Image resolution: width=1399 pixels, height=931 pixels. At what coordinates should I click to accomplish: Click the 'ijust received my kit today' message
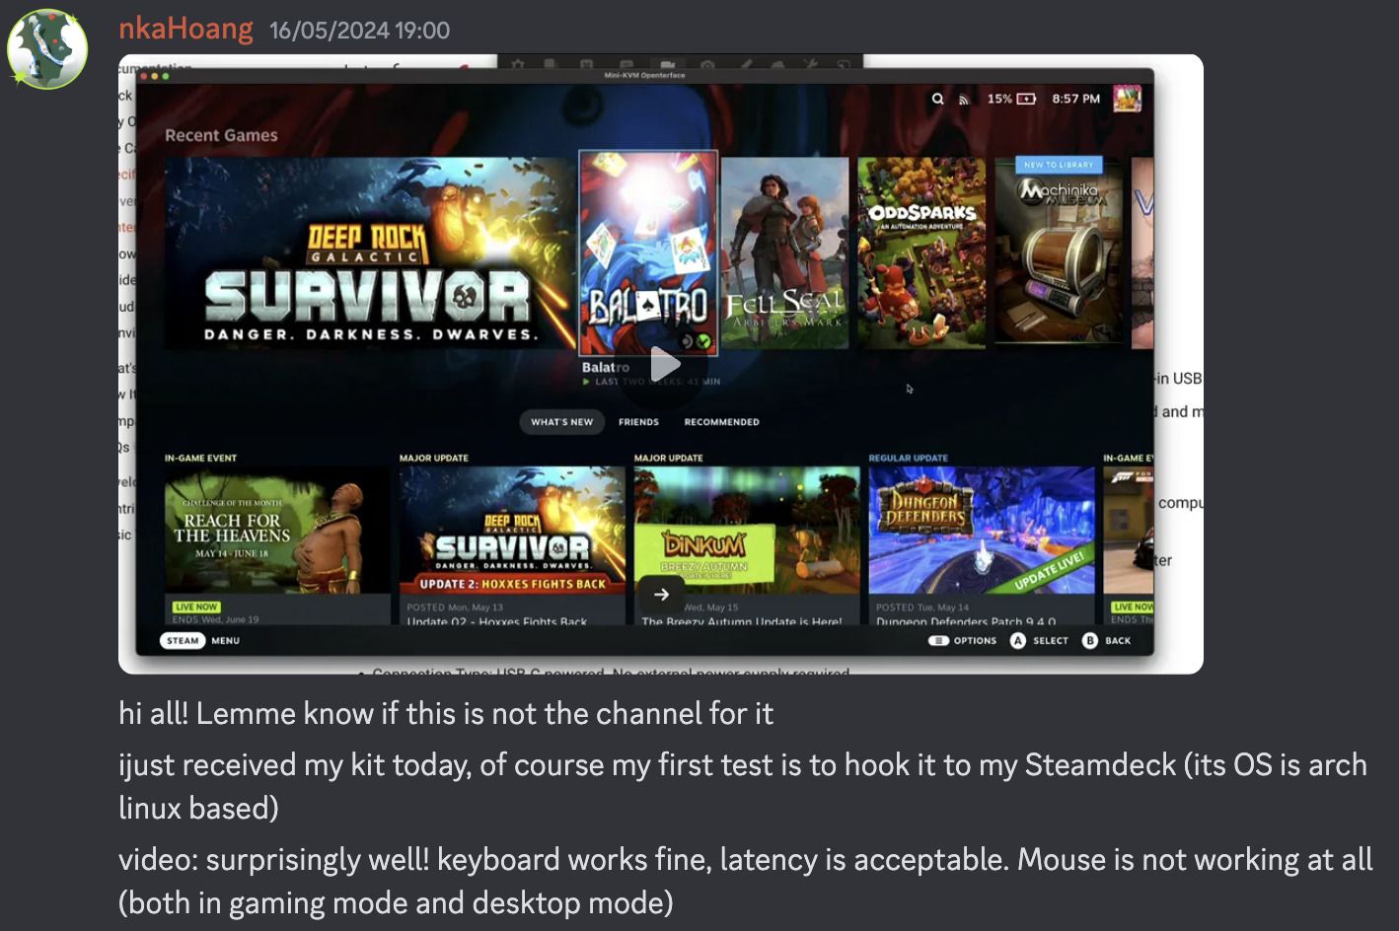[743, 786]
